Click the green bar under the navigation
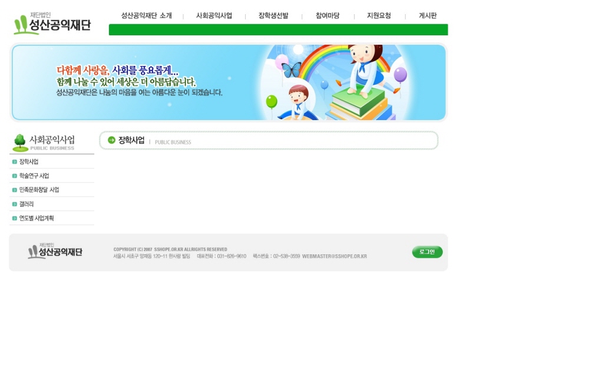The width and height of the screenshot is (589, 365). [279, 29]
